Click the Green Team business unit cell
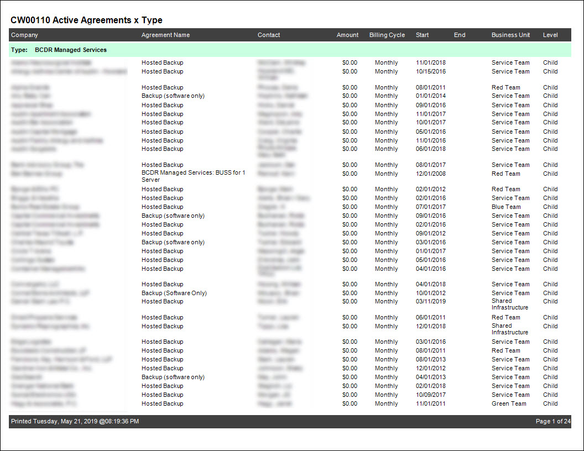Screen dimensions: 584x451 click(x=509, y=403)
